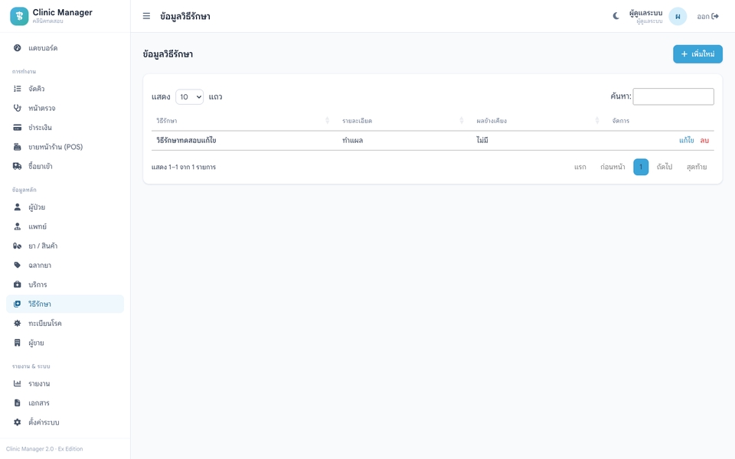Viewport: 735px width, 459px height.
Task: Open drug purchase truck icon (ซื้อยาเข้า)
Action: (18, 166)
